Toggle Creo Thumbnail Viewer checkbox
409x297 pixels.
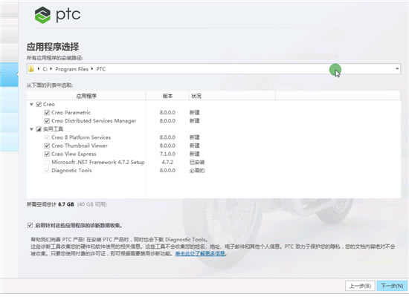pyautogui.click(x=47, y=146)
